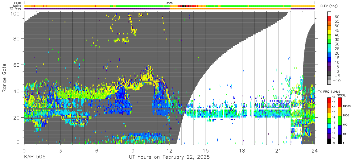
Task: Click UT hour axis tick 3
Action: pyautogui.click(x=60, y=150)
